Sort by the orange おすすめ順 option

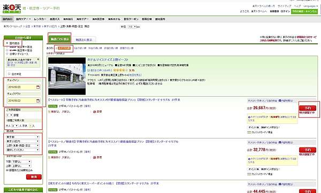tap(64, 48)
